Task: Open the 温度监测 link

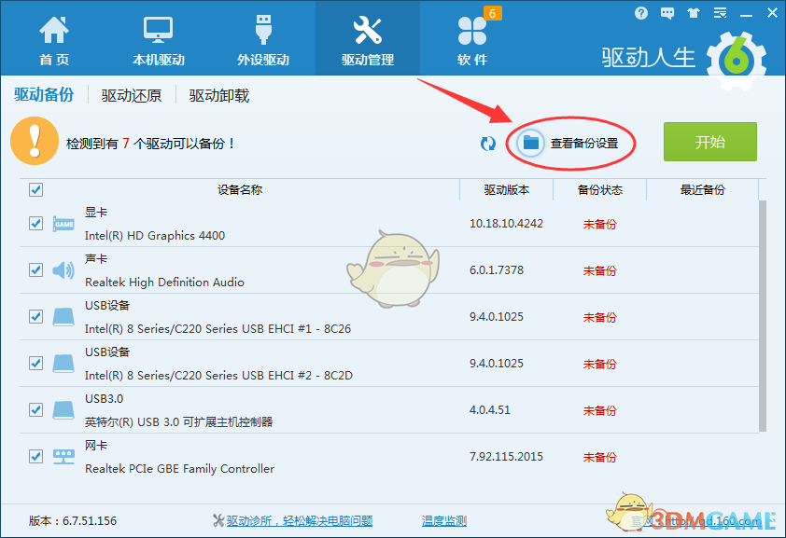Action: coord(444,521)
